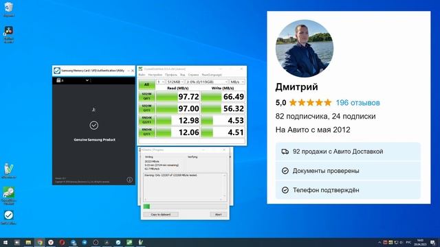Click the Дмитрий profile avatar photo
Image resolution: width=440 pixels, height=247 pixels.
(305, 49)
